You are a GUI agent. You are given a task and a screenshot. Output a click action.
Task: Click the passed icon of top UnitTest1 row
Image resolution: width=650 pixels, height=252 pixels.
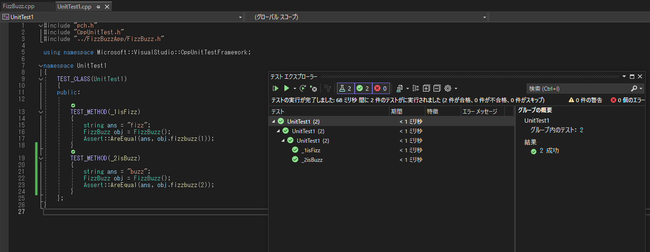click(x=281, y=121)
